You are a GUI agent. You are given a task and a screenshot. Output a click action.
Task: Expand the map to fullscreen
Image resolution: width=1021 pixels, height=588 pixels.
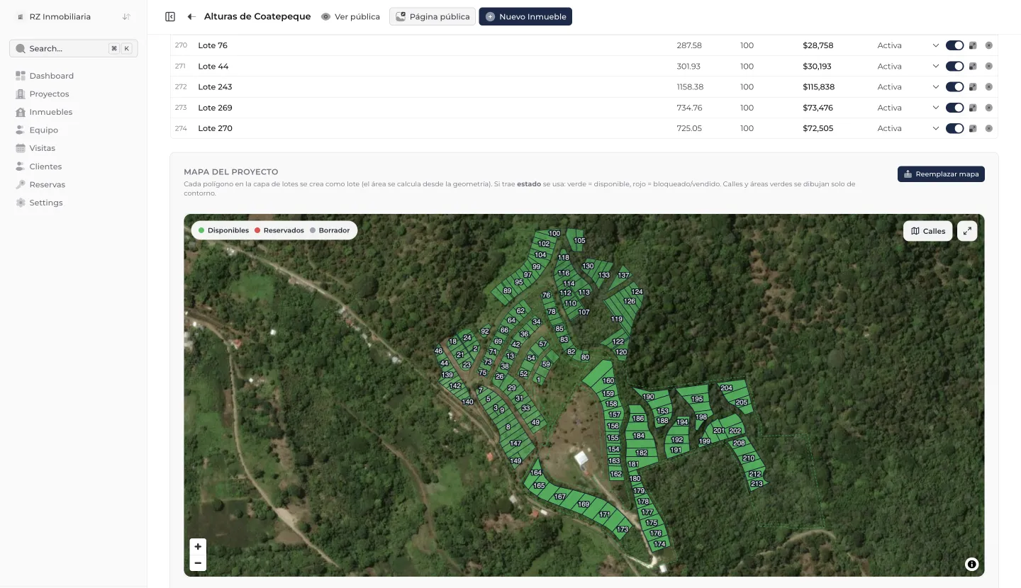click(x=967, y=231)
